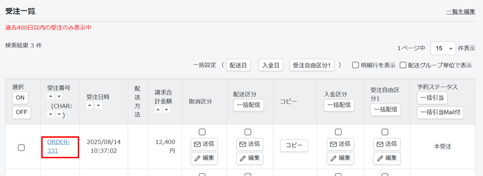
Task: Click the 一括引当Mail付 button
Action: pos(440,113)
